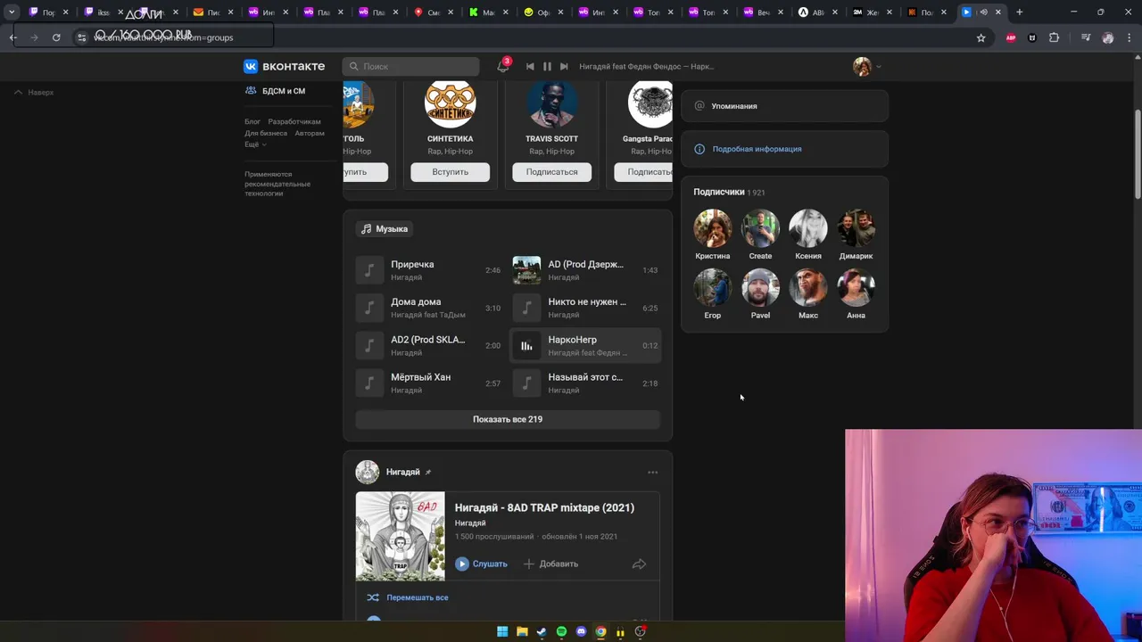Open Windows Start menu

(x=502, y=631)
